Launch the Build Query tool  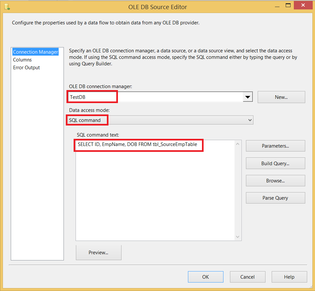tap(275, 163)
